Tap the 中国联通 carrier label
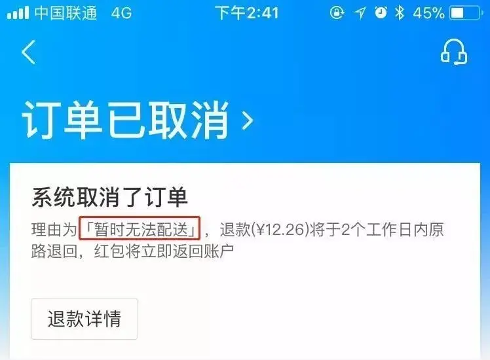 click(66, 13)
